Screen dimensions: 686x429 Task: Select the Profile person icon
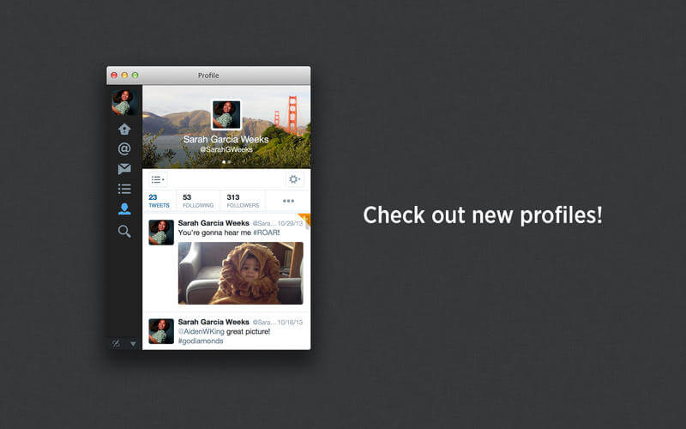124,208
